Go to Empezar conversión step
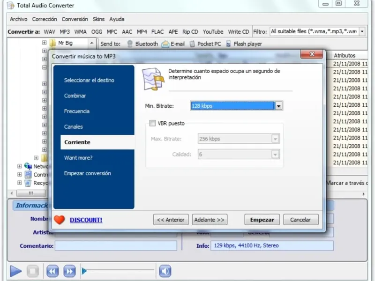Image resolution: width=375 pixels, height=281 pixels. click(87, 173)
